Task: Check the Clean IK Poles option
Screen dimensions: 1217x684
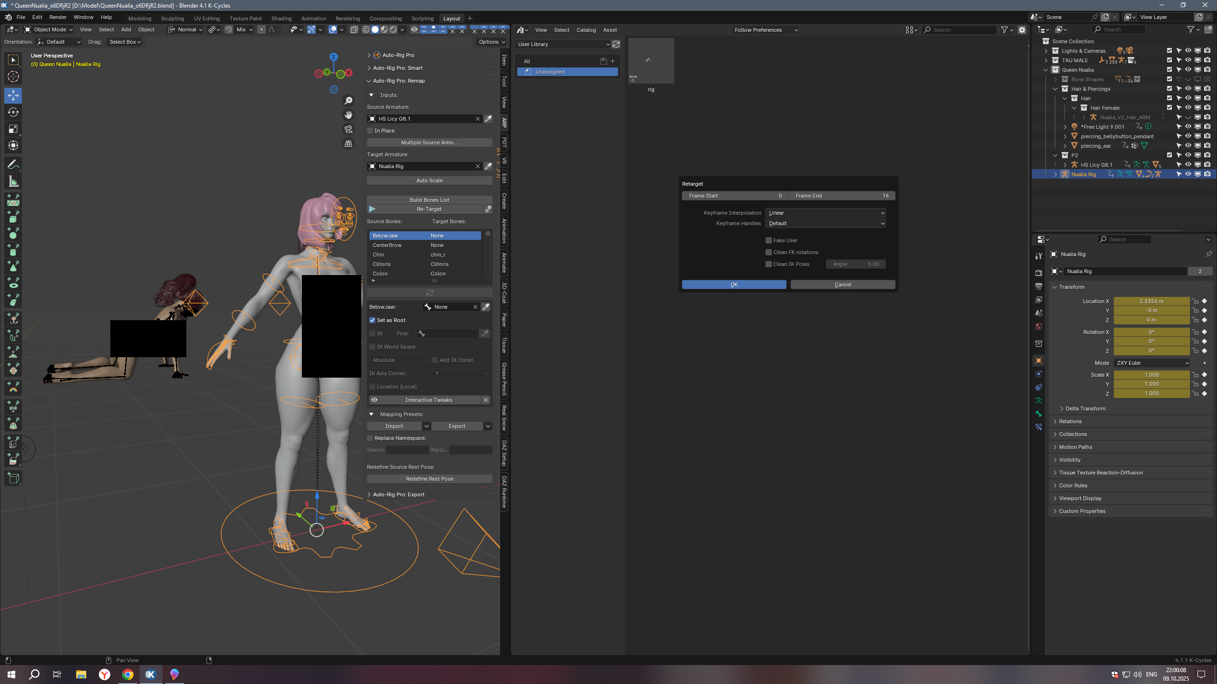Action: [x=769, y=264]
